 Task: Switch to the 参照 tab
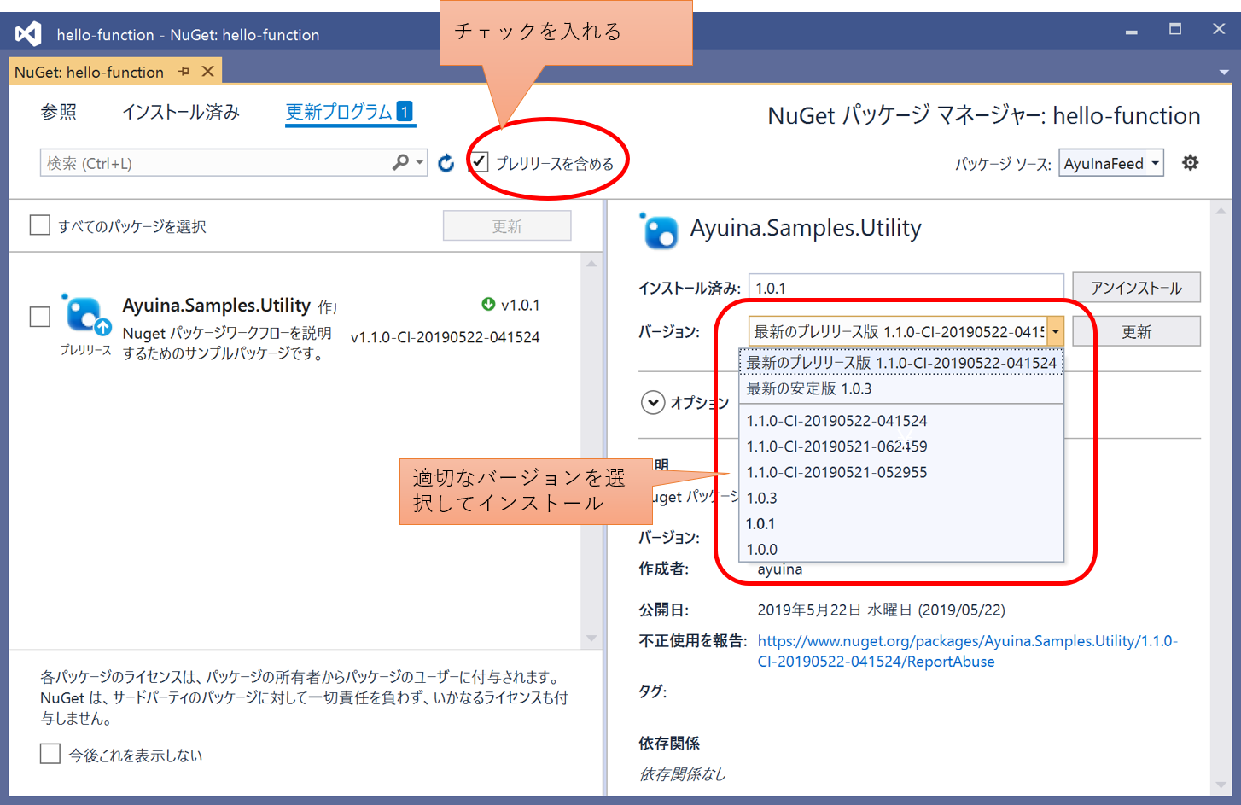point(58,112)
